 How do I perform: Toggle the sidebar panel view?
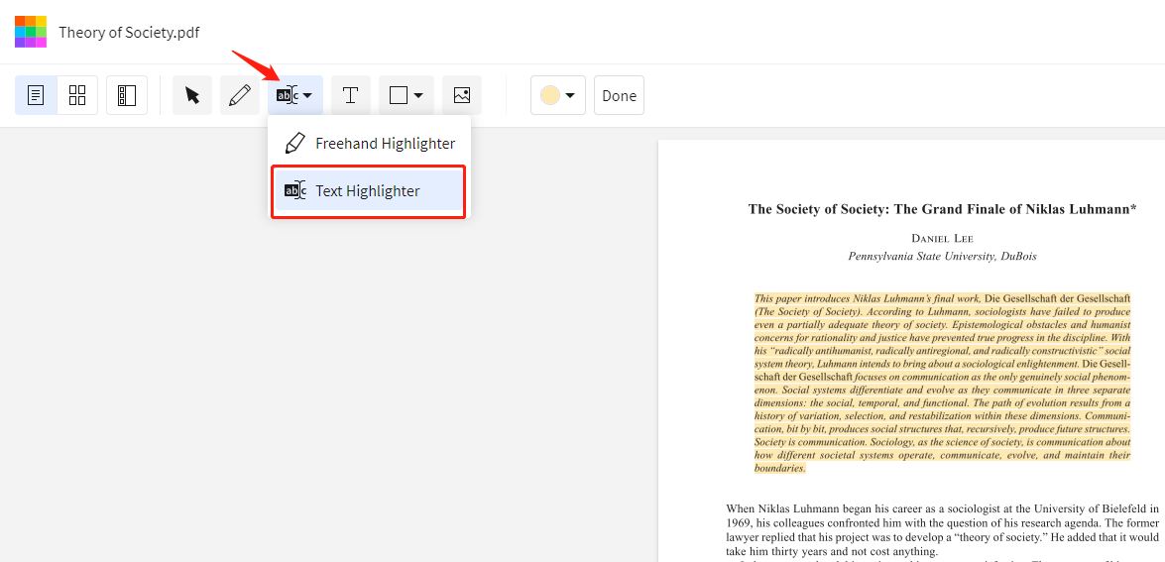(x=126, y=95)
